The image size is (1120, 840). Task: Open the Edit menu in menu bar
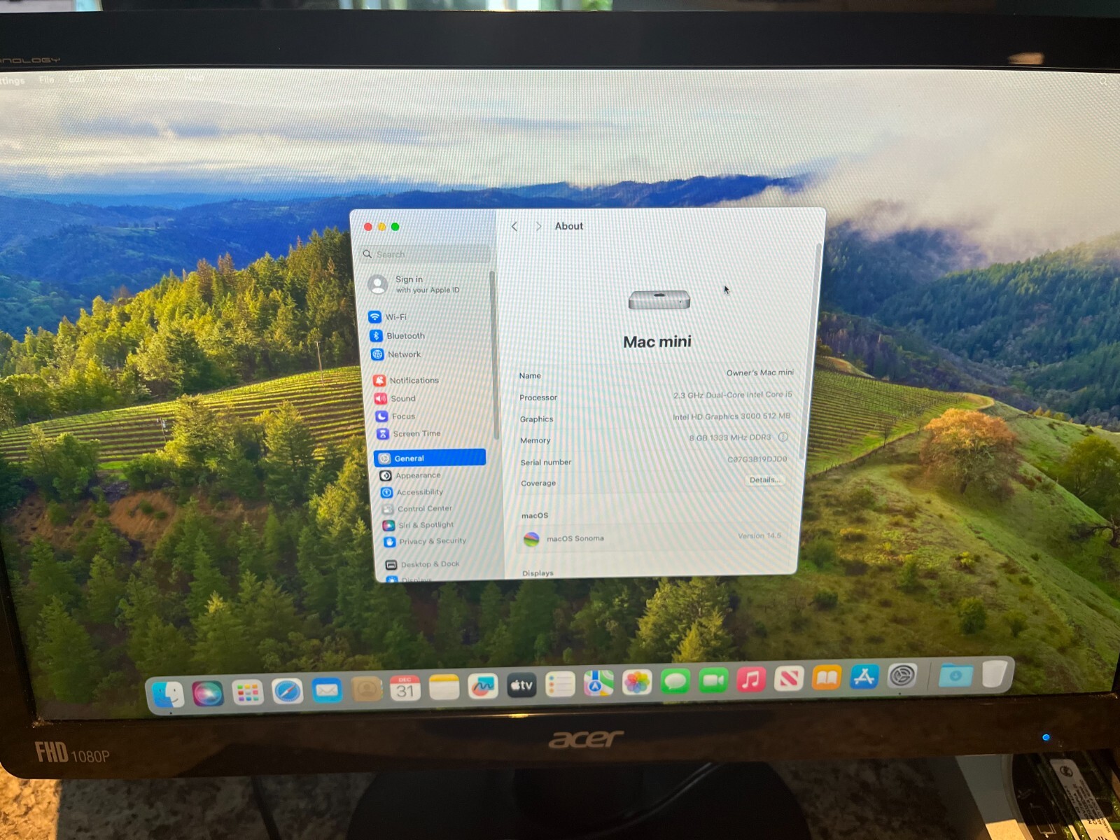pos(76,78)
